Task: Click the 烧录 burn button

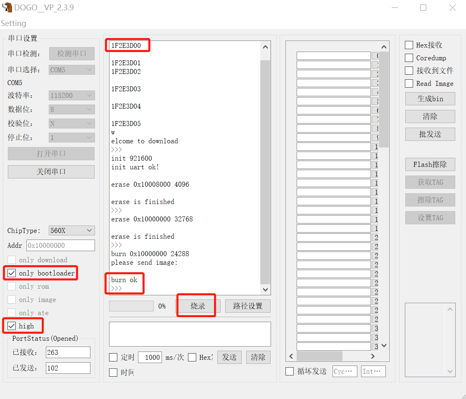Action: pyautogui.click(x=197, y=306)
